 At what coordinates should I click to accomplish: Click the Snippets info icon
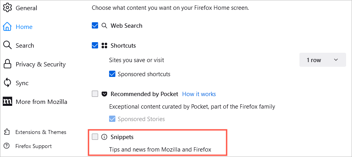(x=104, y=137)
